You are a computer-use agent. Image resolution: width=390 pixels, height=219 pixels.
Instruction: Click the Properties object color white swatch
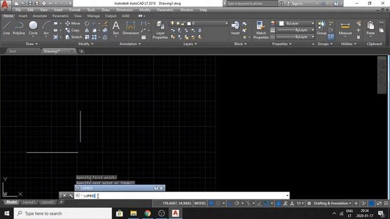(282, 23)
